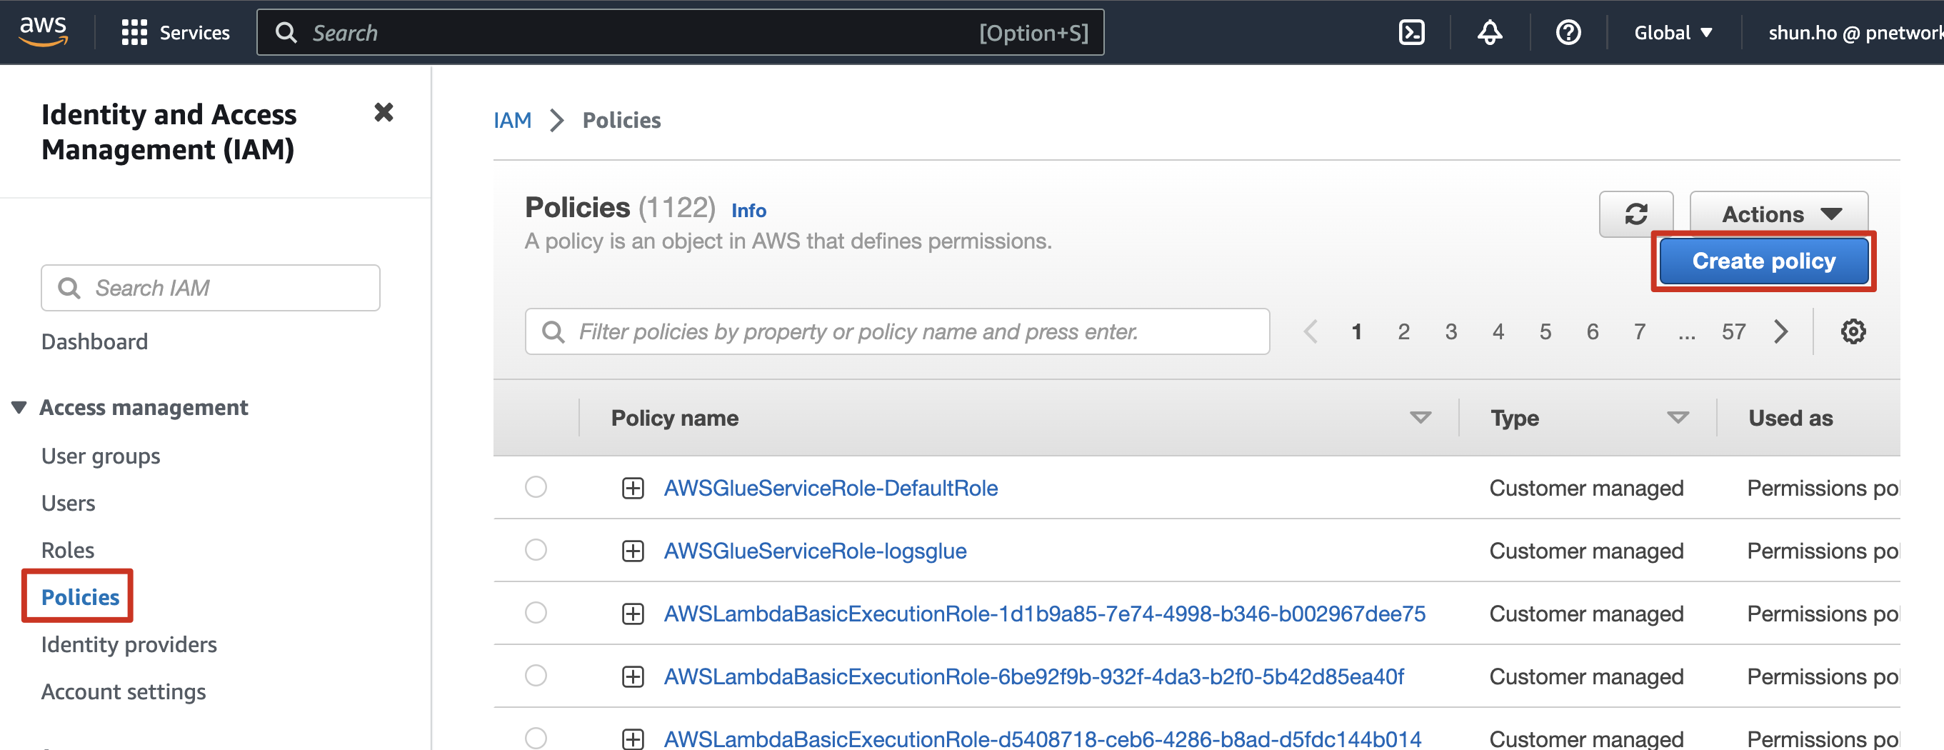Open User groups in the sidebar
This screenshot has height=750, width=1944.
pos(101,456)
